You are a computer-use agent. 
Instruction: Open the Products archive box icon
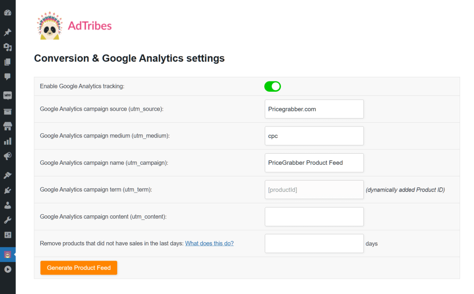(7, 112)
